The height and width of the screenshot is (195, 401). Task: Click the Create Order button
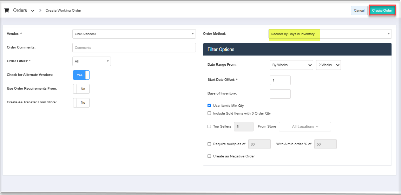click(382, 11)
